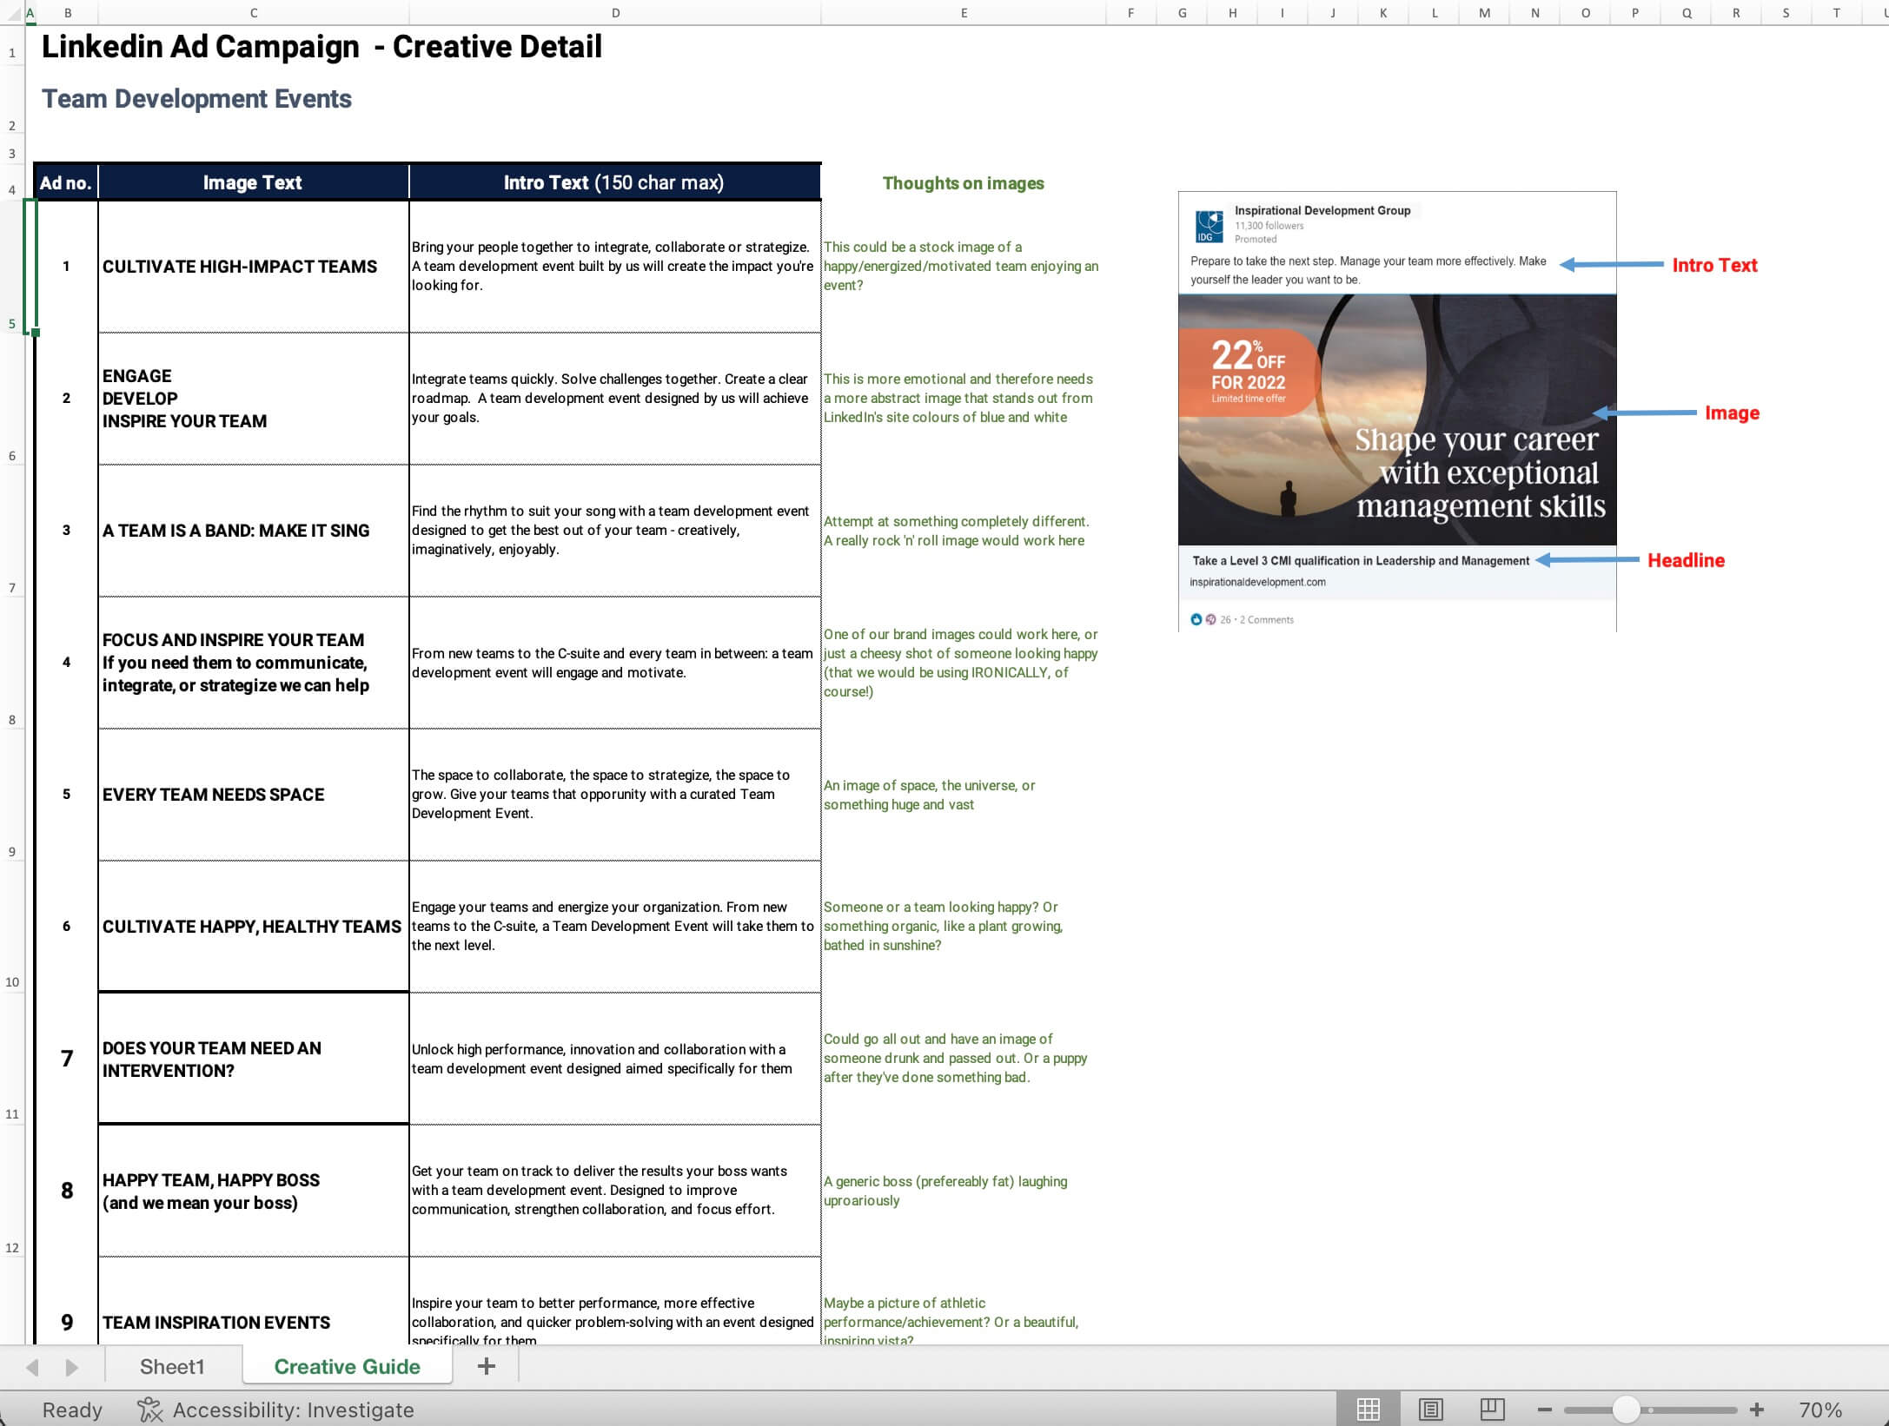1889x1426 pixels.
Task: Open Page Layout view
Action: pos(1430,1410)
